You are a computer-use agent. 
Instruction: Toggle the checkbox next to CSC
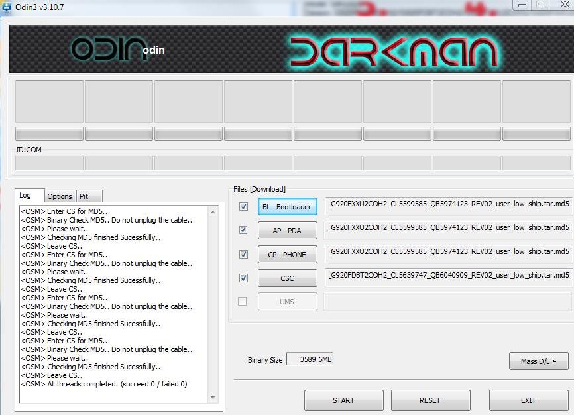click(243, 278)
